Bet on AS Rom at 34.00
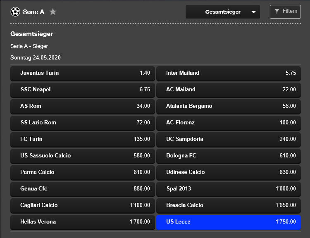 [83, 106]
